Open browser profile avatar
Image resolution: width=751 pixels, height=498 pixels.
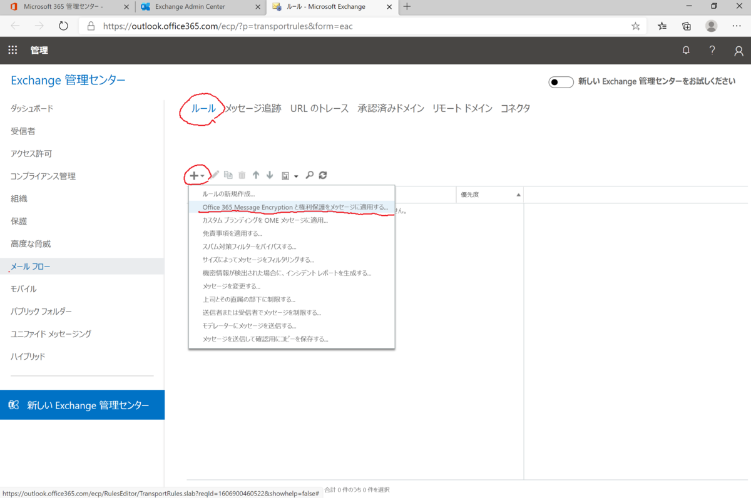712,26
